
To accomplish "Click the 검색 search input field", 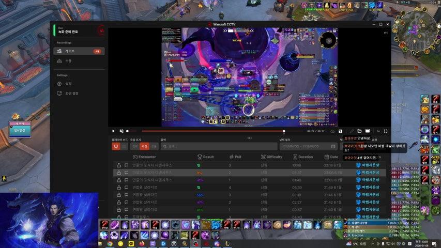I will click(x=217, y=146).
